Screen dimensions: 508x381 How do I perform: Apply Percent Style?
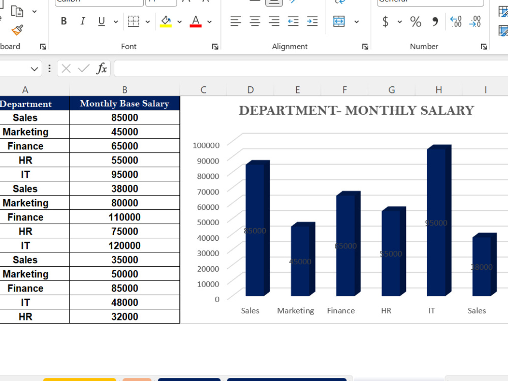(x=416, y=21)
